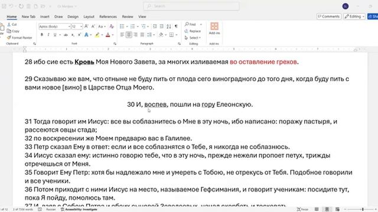Decrease paragraph indent
The image size is (378, 212).
tap(155, 26)
